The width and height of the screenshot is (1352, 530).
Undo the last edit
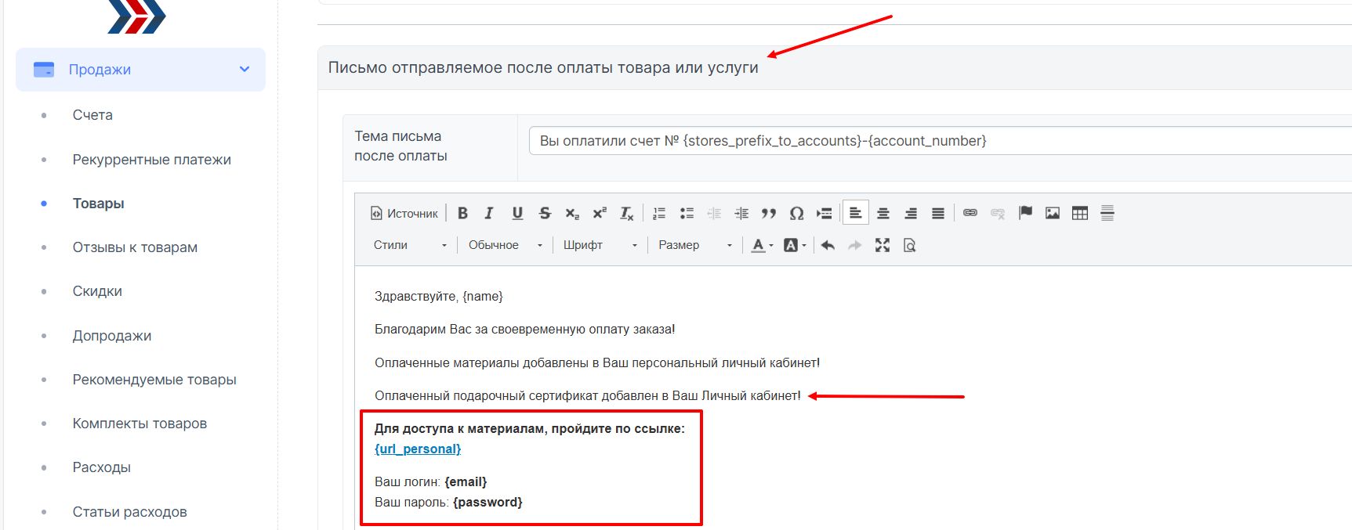(x=828, y=245)
